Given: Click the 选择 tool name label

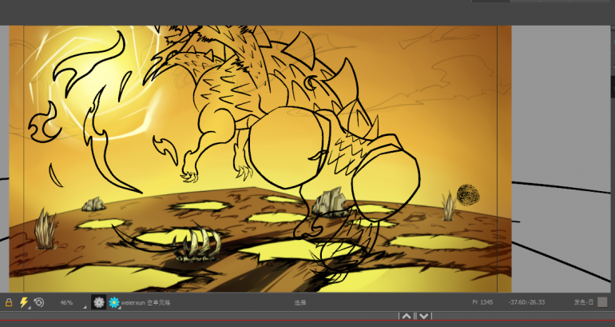Looking at the screenshot, I should point(300,303).
